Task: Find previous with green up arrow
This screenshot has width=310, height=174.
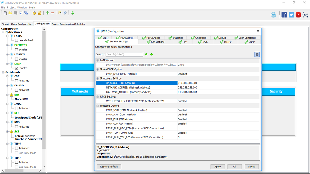Action: [152, 54]
